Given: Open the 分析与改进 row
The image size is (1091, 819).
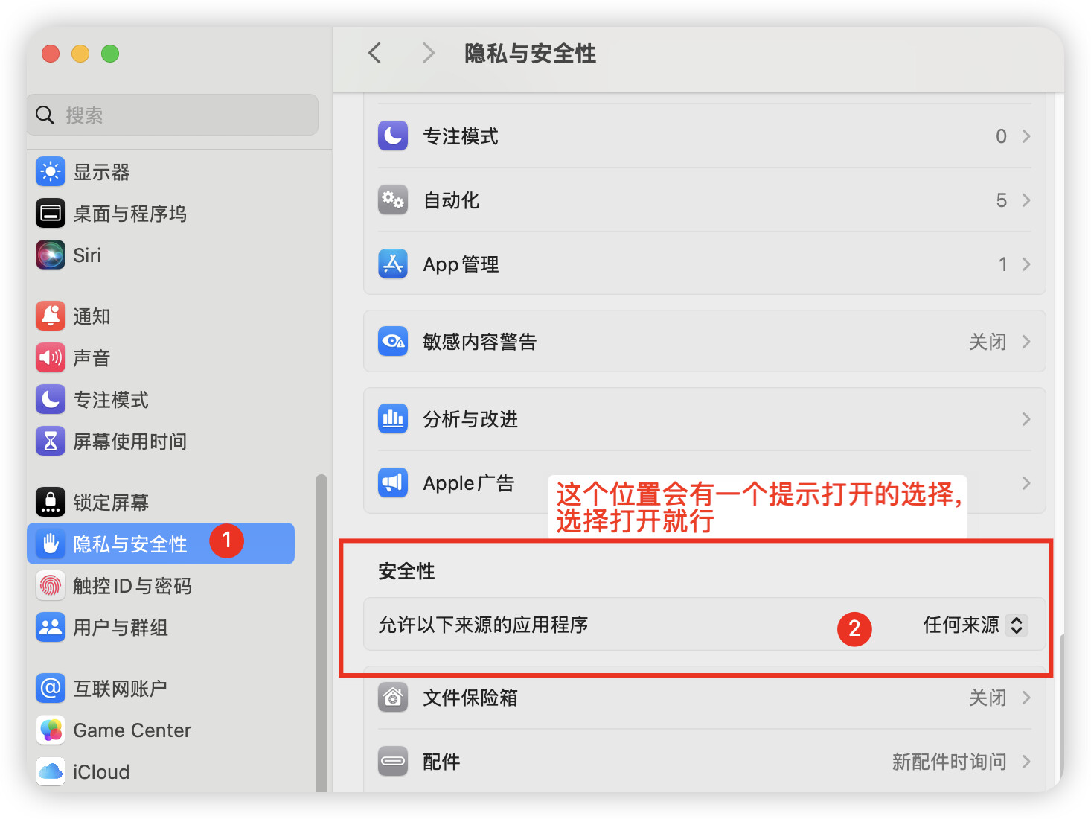Looking at the screenshot, I should 704,419.
